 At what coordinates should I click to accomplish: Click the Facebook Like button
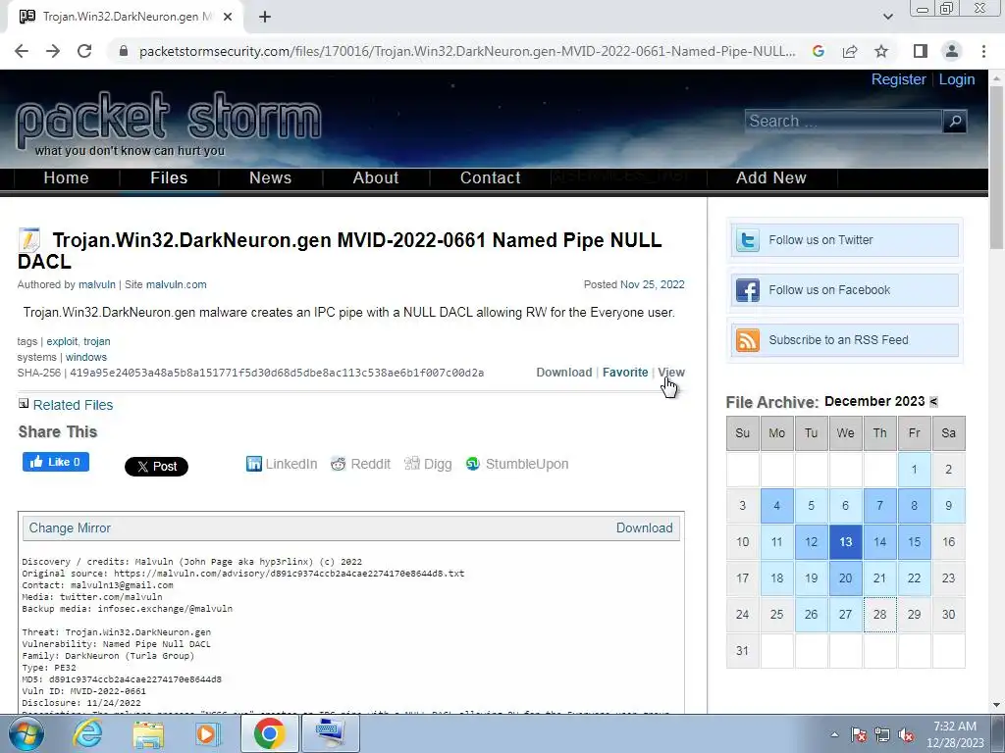56,462
